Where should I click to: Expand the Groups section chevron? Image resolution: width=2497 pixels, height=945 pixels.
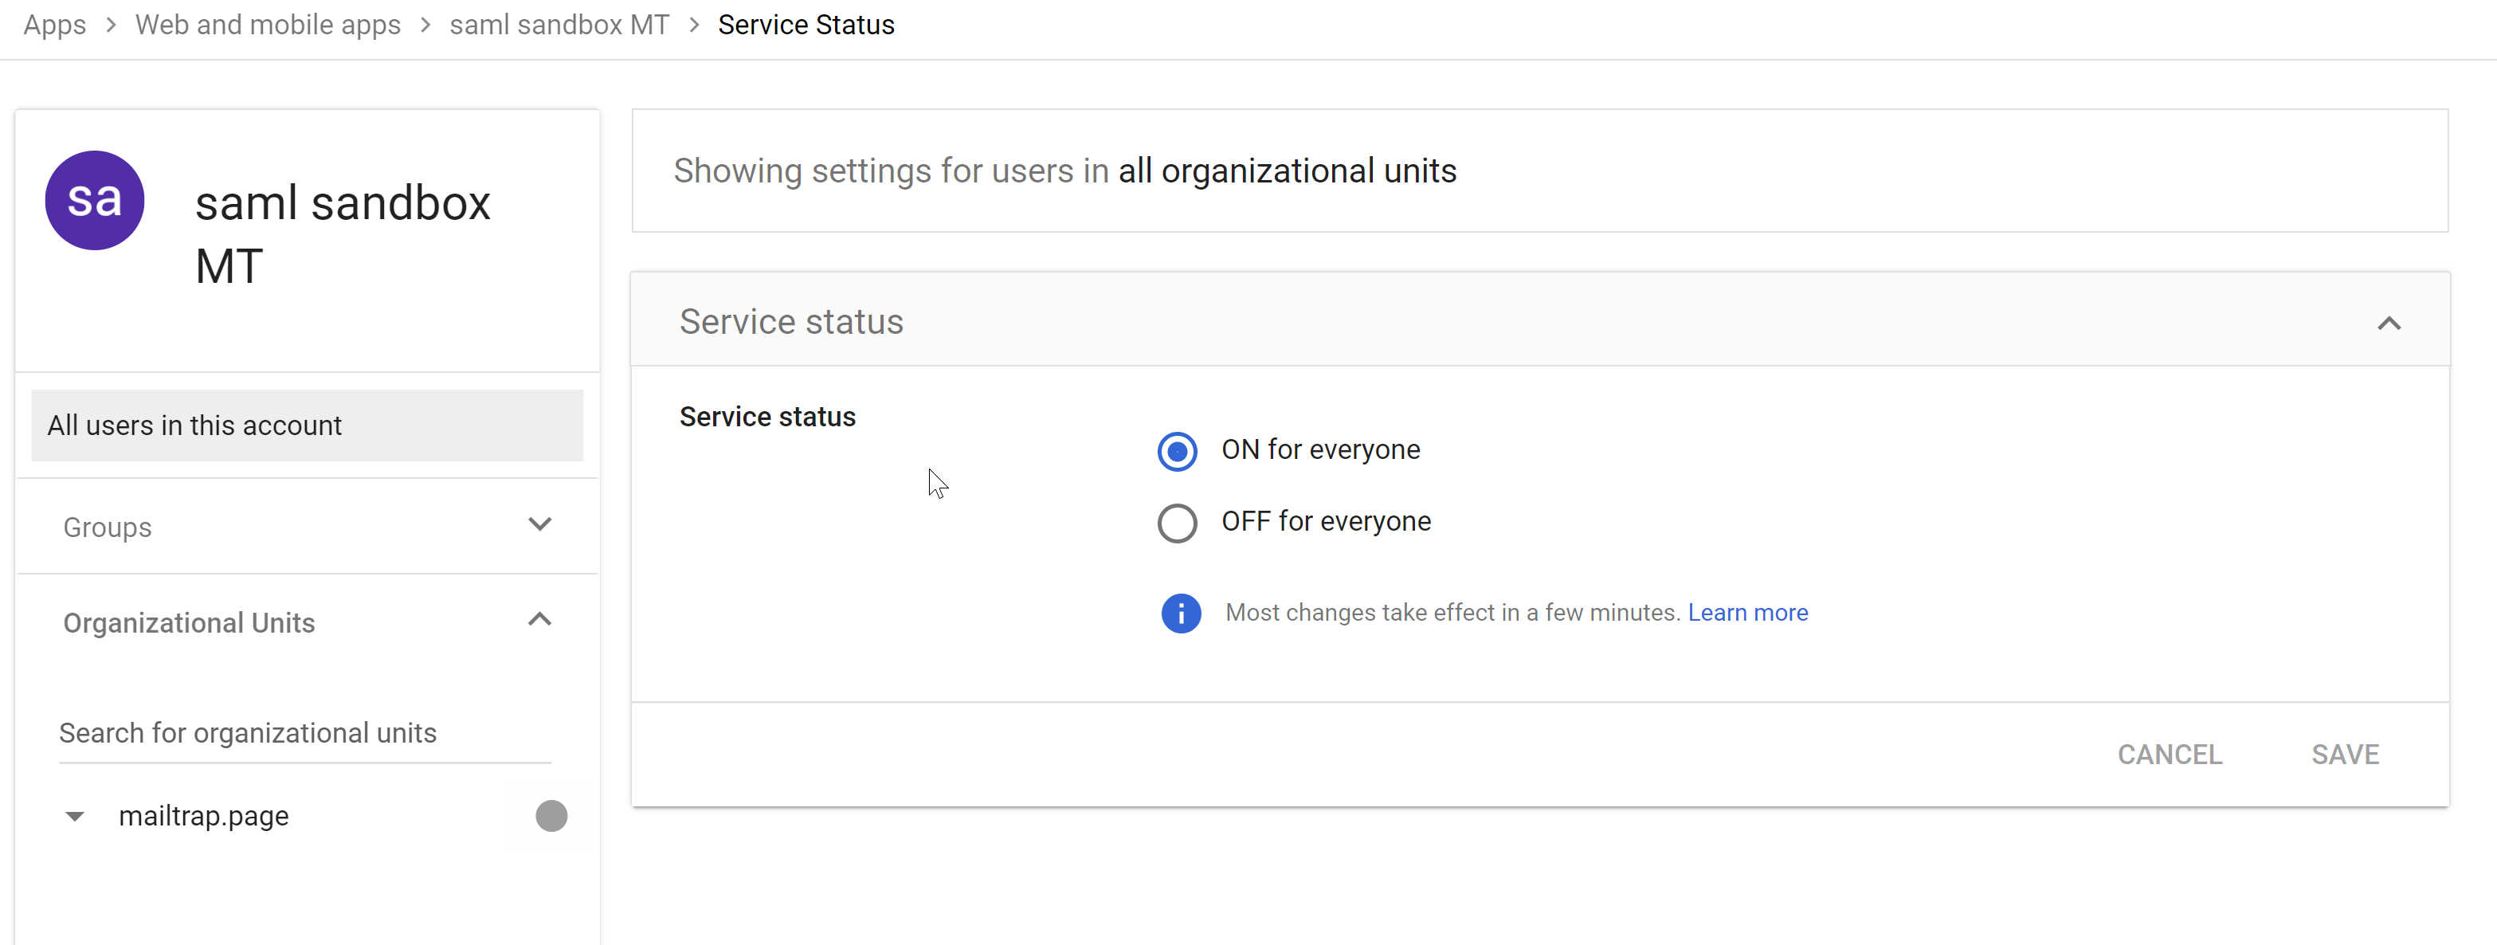coord(539,524)
